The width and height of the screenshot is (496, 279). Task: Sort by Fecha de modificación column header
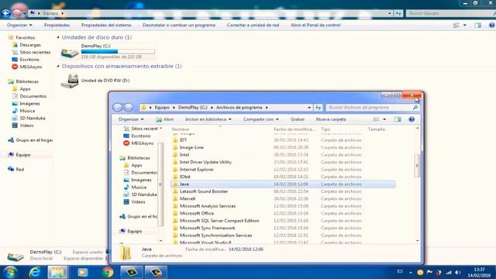click(295, 129)
